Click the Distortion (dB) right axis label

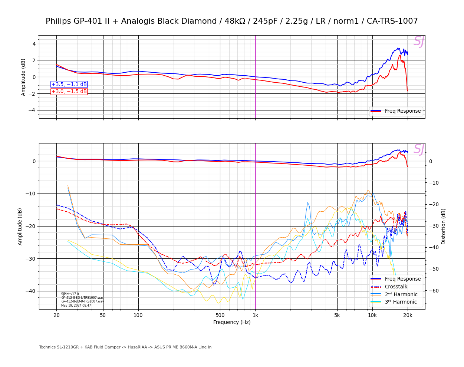tap(443, 226)
